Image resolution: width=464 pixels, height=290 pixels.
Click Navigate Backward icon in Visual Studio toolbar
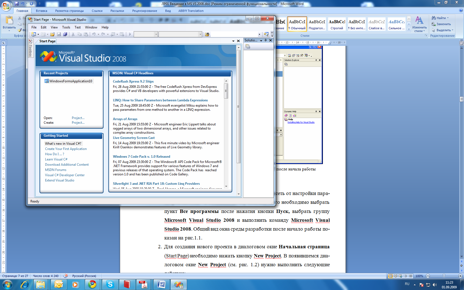click(113, 34)
